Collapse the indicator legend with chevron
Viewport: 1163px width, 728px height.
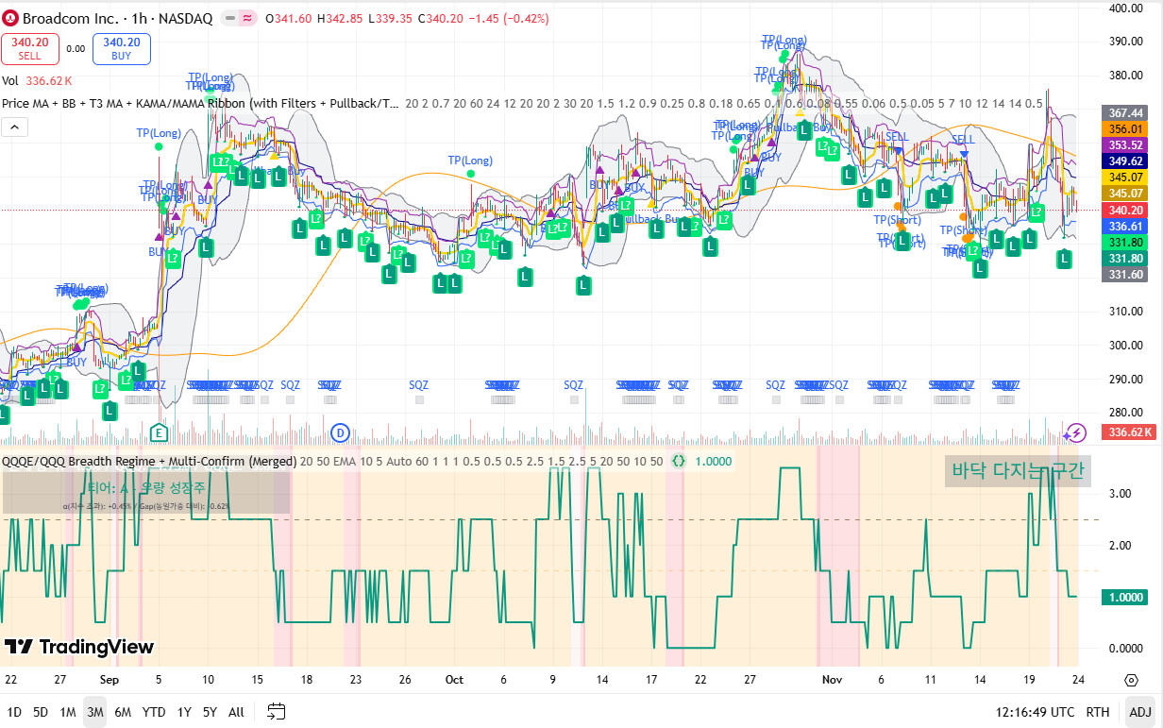[x=14, y=127]
